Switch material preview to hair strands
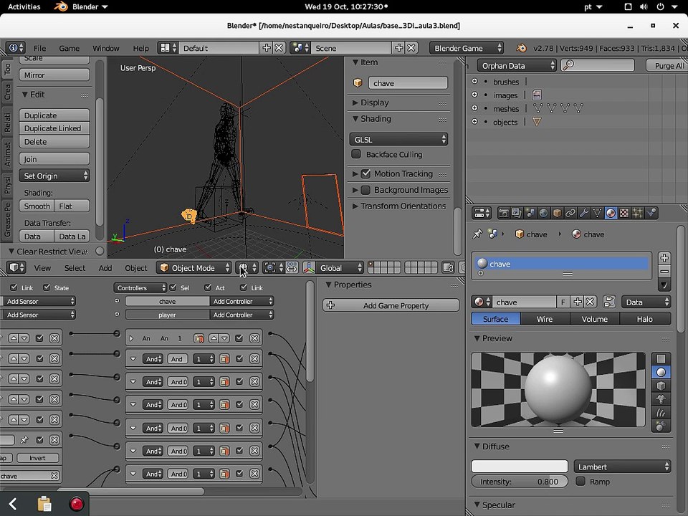 coord(661,413)
